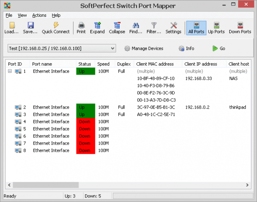This screenshot has height=202, width=257.
Task: Open the Help menu
Action: click(56, 15)
